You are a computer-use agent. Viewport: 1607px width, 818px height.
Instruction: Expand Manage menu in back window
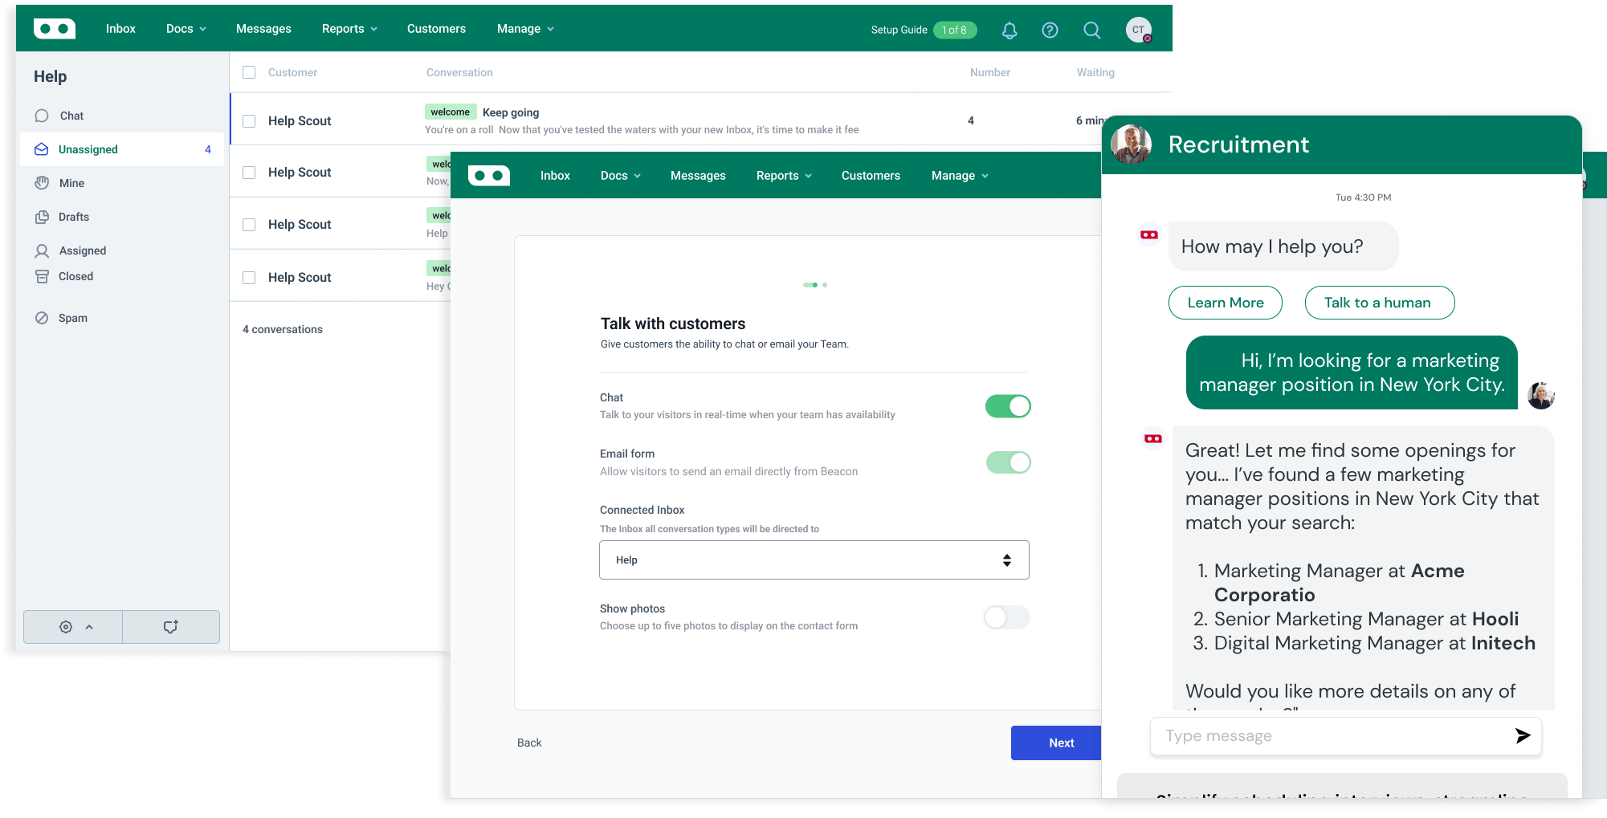[x=525, y=29]
